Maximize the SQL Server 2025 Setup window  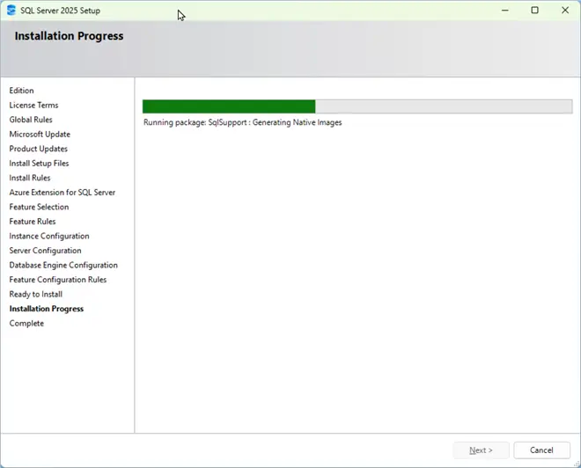click(534, 11)
